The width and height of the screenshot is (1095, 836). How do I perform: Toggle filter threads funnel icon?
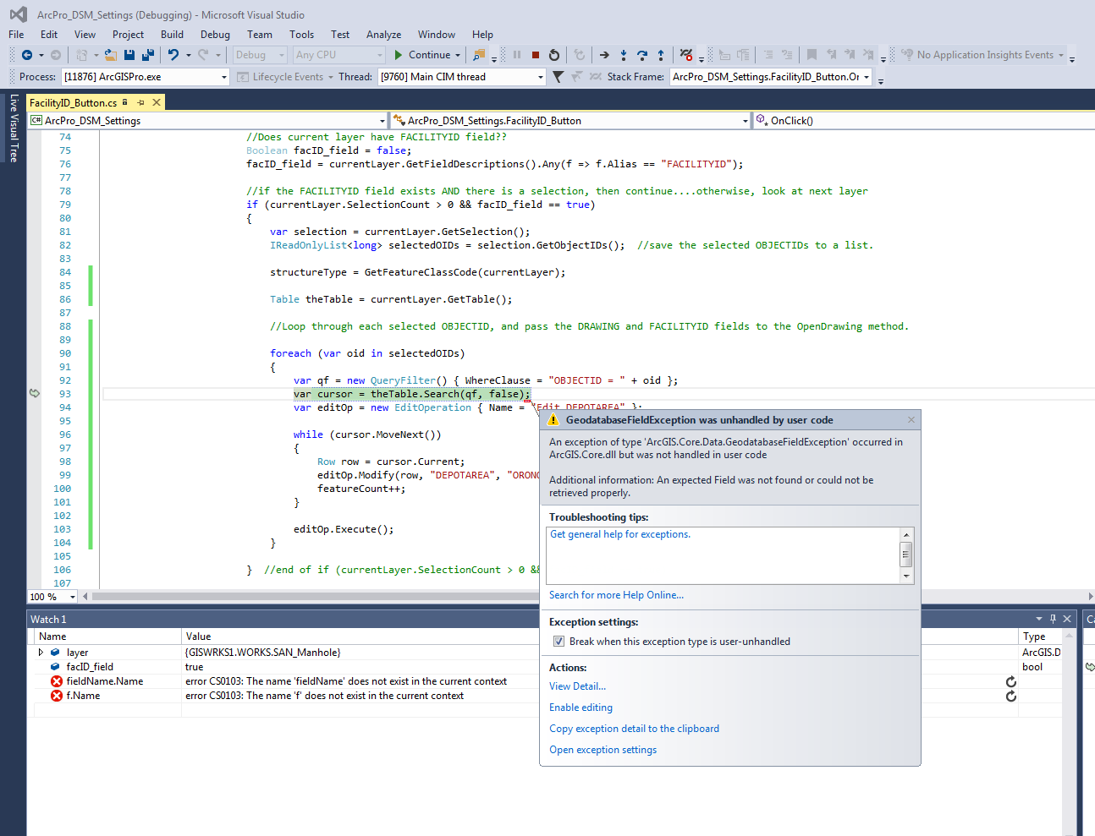558,77
